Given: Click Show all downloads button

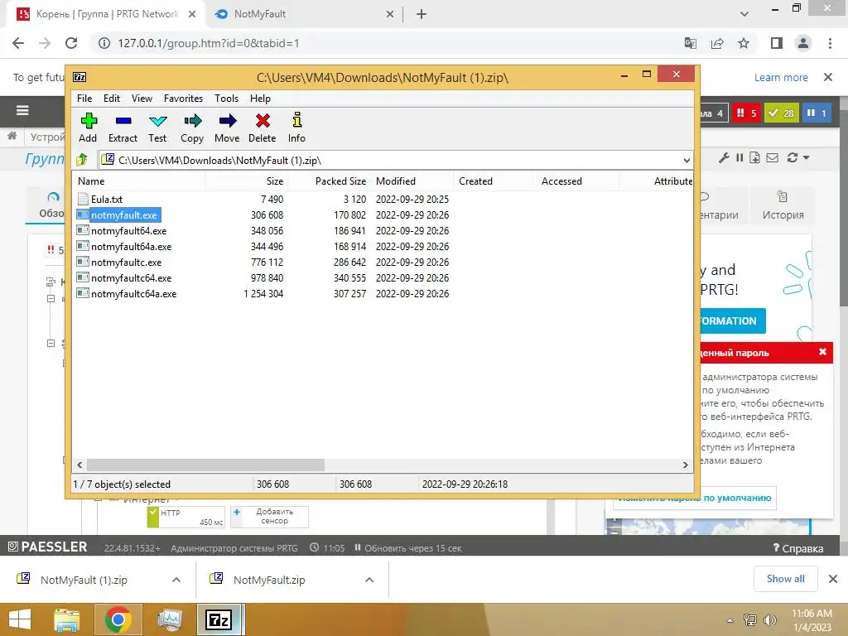Looking at the screenshot, I should tap(785, 579).
